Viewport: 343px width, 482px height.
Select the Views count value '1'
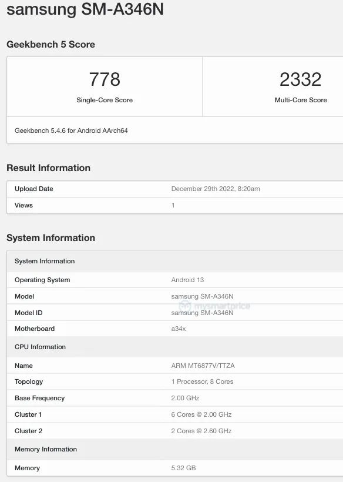[x=173, y=205]
